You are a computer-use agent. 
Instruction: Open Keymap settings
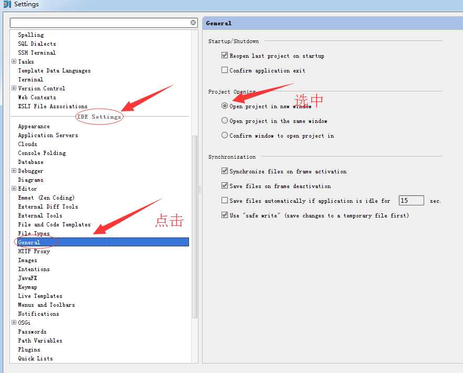28,287
